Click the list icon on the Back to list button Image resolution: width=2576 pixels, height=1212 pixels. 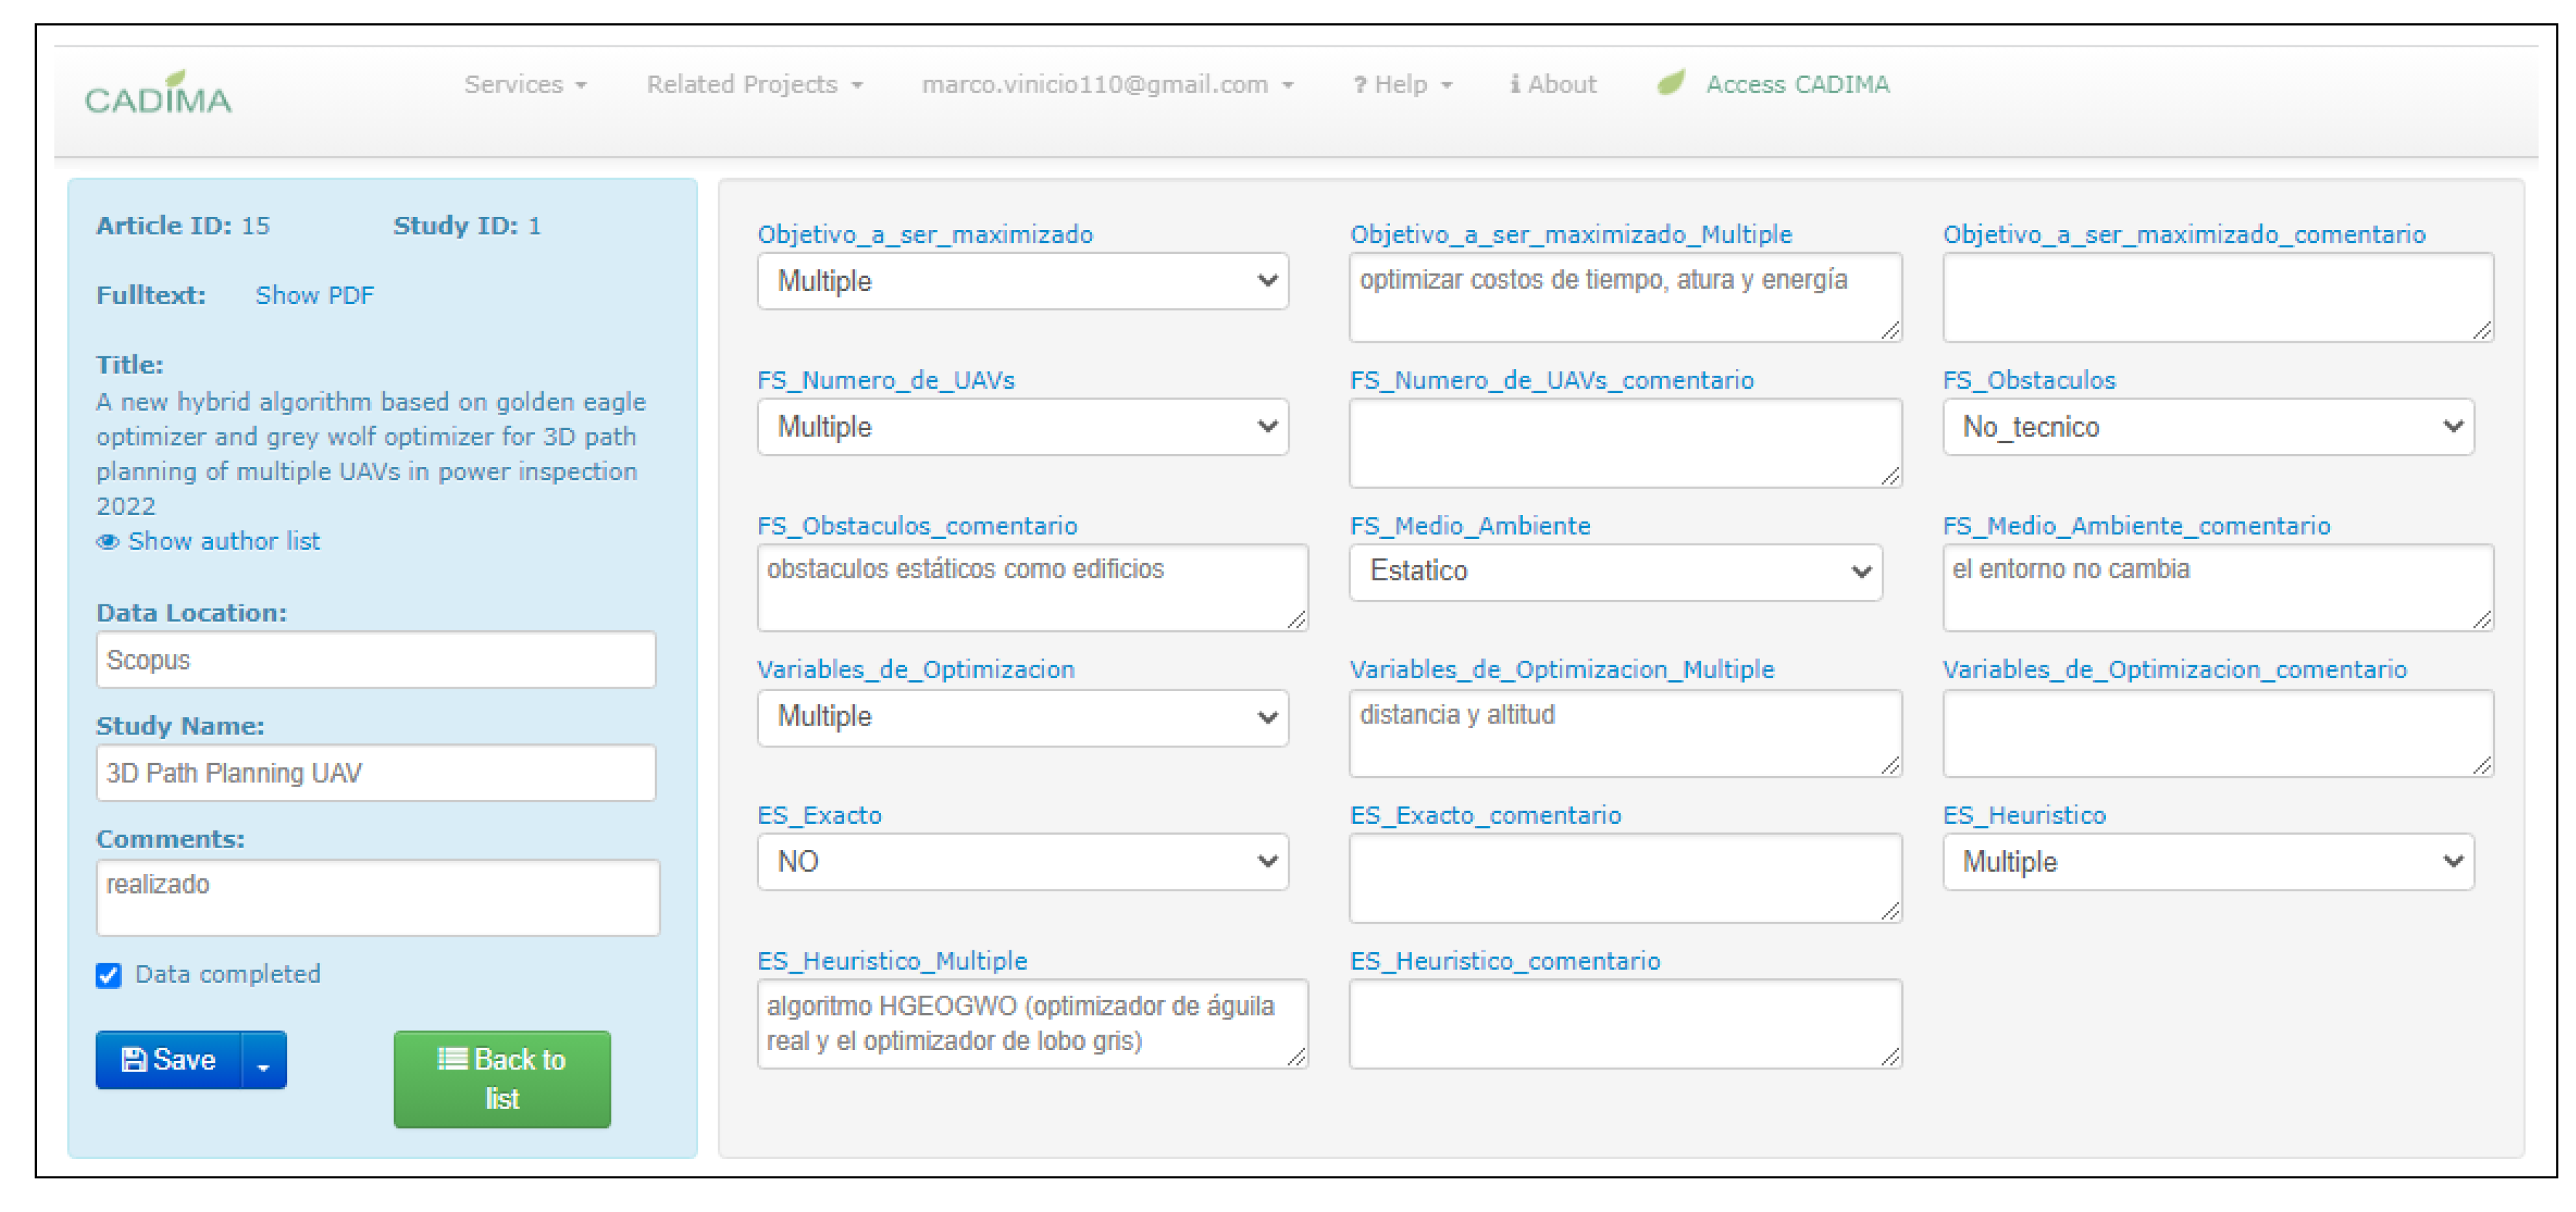click(x=452, y=1059)
